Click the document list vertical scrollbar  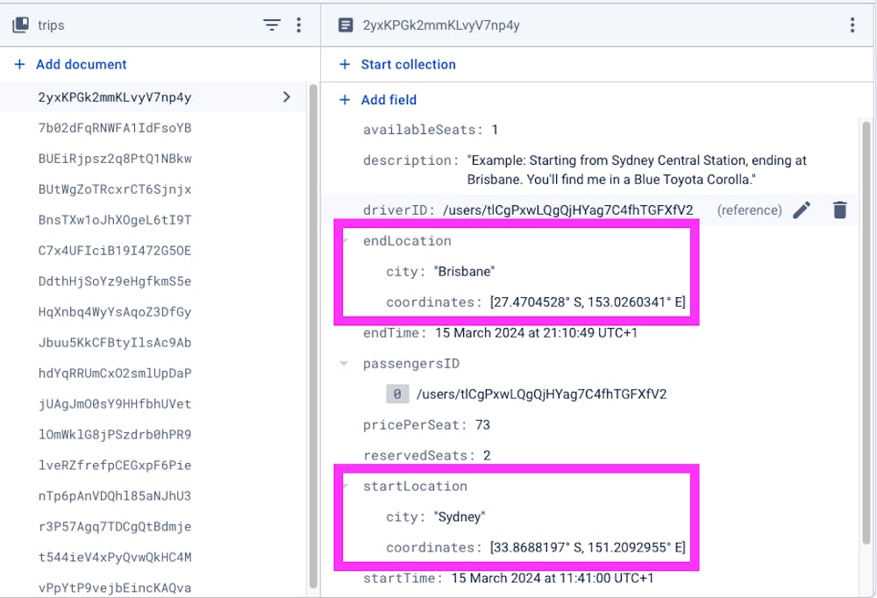pos(314,333)
